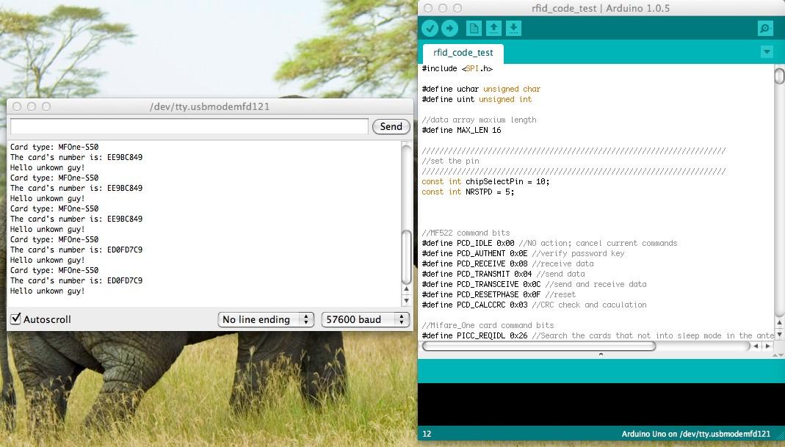This screenshot has height=447, width=785.
Task: Click the Verify checkmark icon in Arduino toolbar
Action: pyautogui.click(x=430, y=29)
